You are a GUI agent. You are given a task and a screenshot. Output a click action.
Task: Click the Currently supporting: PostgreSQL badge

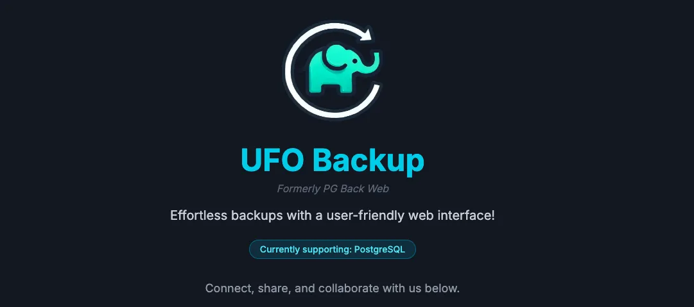(x=333, y=249)
